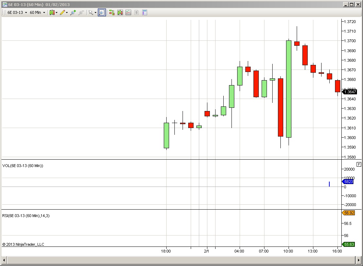Click the green 55.63 RSI marker

tap(348, 244)
